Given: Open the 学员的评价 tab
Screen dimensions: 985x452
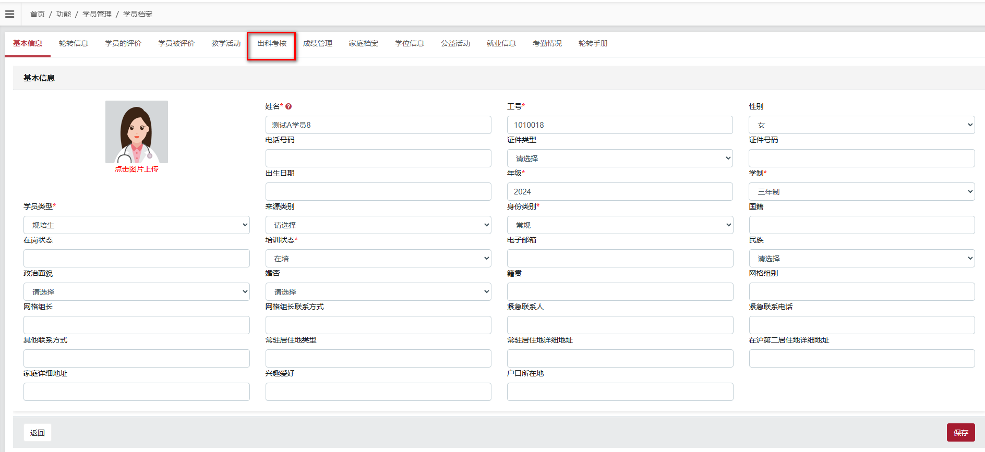Looking at the screenshot, I should tap(123, 43).
